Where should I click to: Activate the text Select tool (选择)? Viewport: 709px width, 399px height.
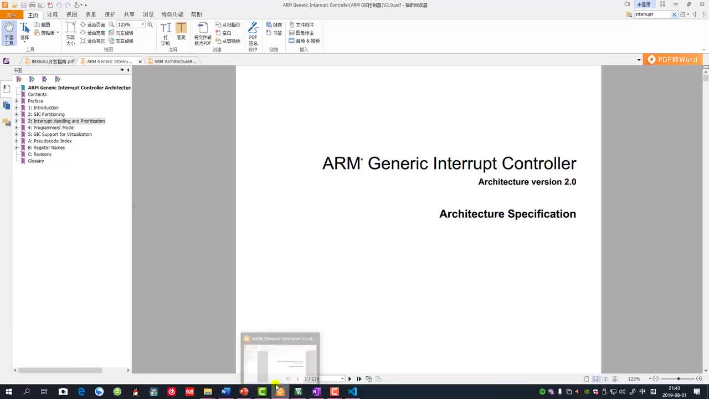click(25, 33)
